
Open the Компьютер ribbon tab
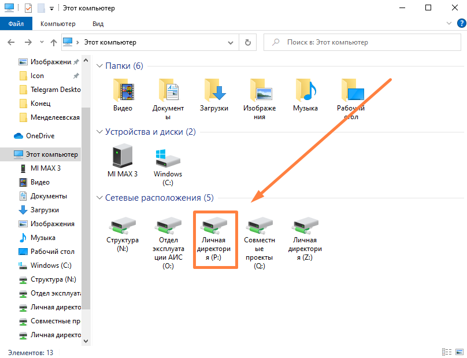(58, 24)
